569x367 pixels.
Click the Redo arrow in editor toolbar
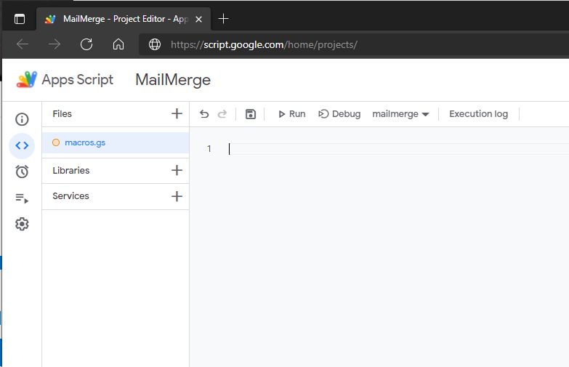(222, 114)
